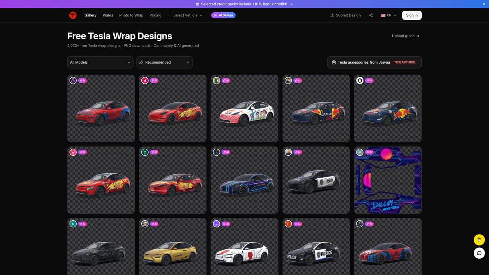
Task: Open the white cartoon wrap by user J
Action: (244, 247)
